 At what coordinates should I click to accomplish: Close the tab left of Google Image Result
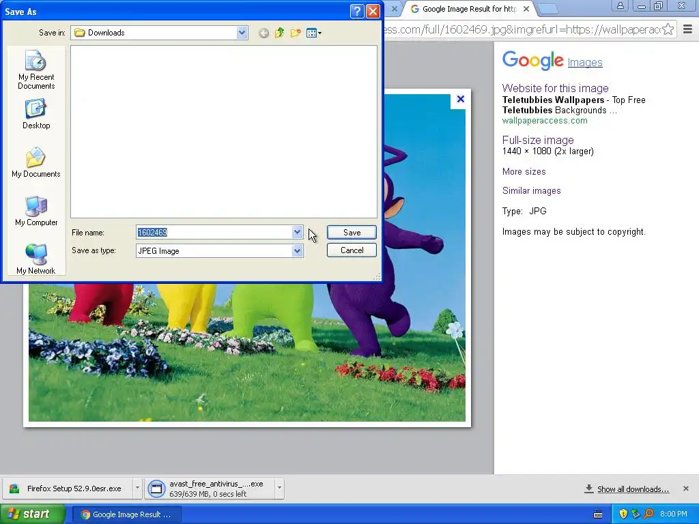click(394, 9)
